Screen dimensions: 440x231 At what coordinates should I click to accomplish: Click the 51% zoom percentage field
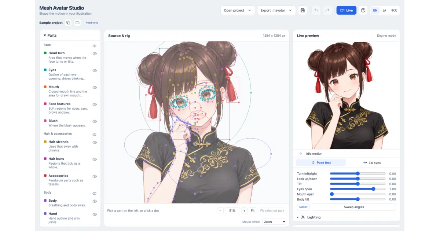pyautogui.click(x=232, y=211)
